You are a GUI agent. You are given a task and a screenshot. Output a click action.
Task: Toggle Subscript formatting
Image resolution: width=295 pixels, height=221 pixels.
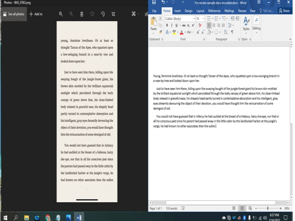189,25
